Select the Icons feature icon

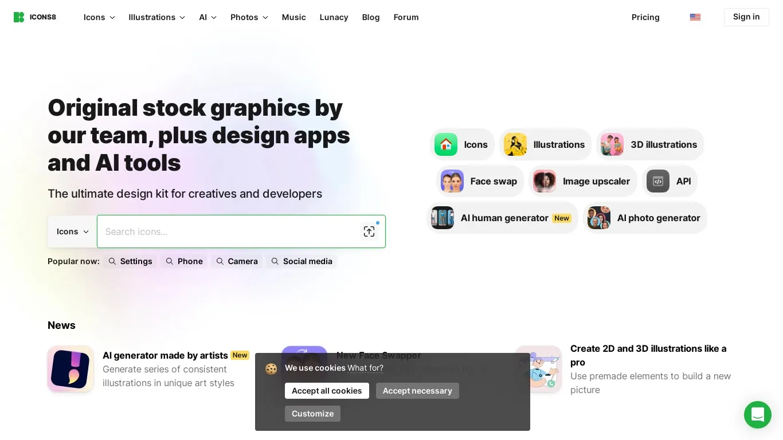click(446, 144)
